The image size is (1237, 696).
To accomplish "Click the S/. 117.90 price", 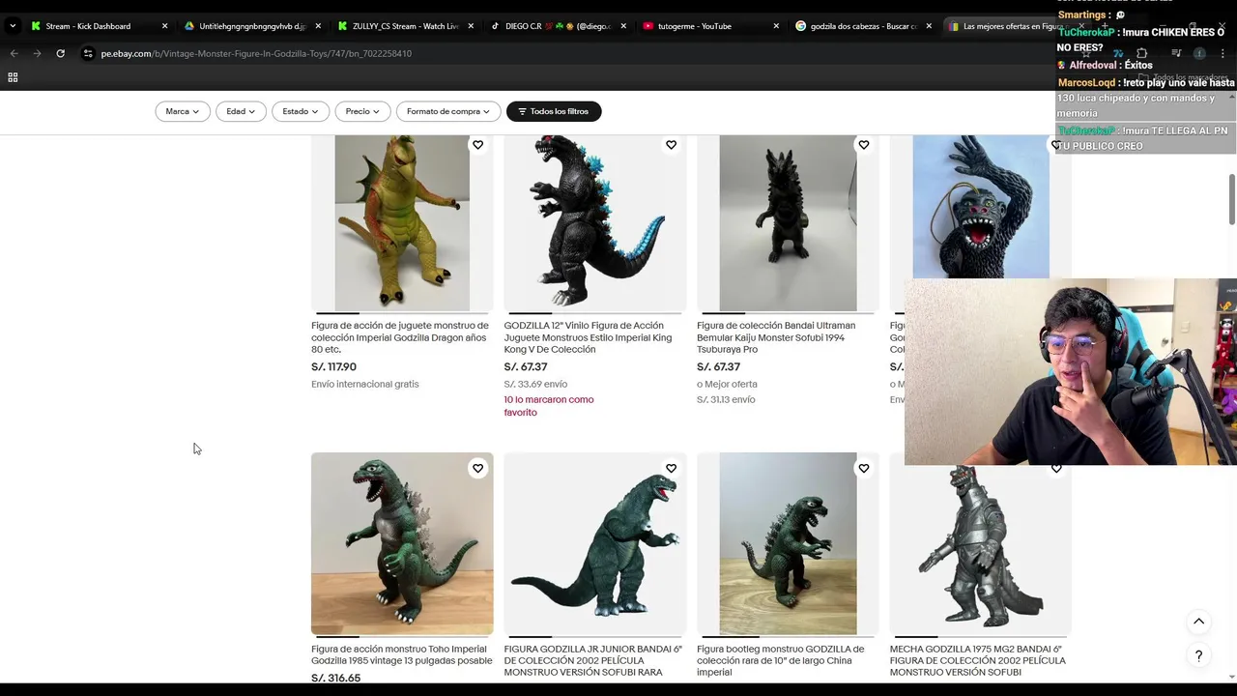I will (x=333, y=367).
